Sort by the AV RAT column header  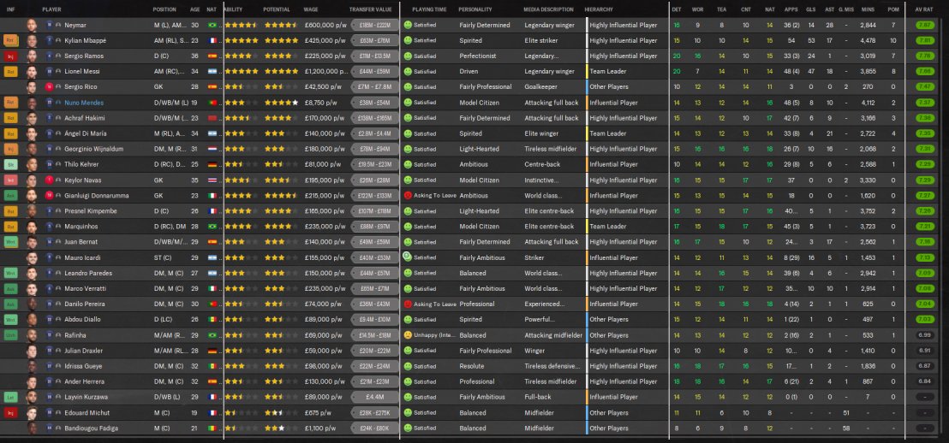click(x=923, y=9)
